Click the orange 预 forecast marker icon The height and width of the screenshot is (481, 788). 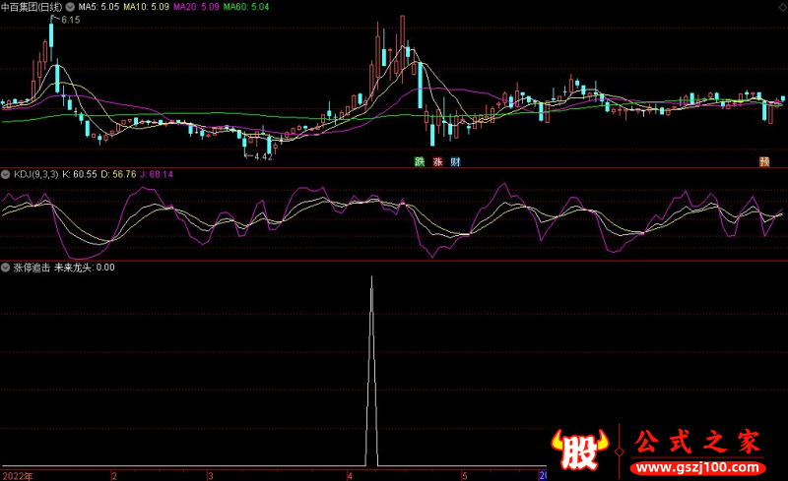[763, 161]
